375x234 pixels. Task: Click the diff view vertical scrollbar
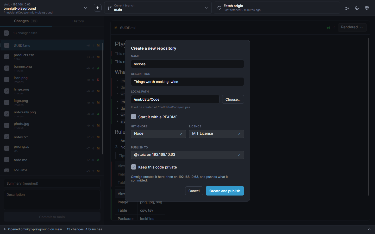[x=368, y=117]
